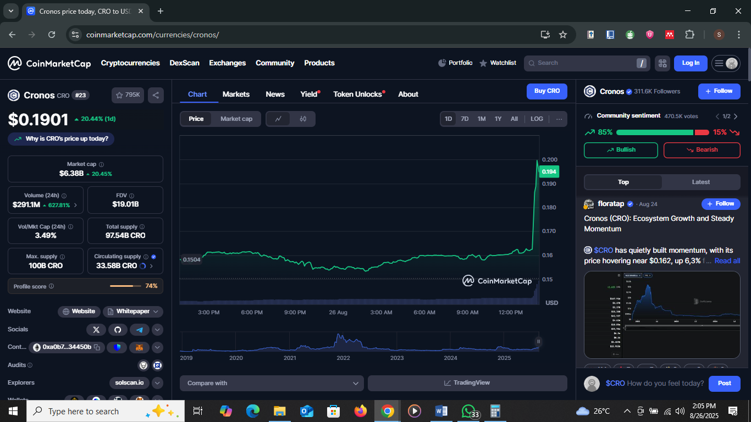Click the Buy CRO button
Screen dimensions: 751x422
546,91
